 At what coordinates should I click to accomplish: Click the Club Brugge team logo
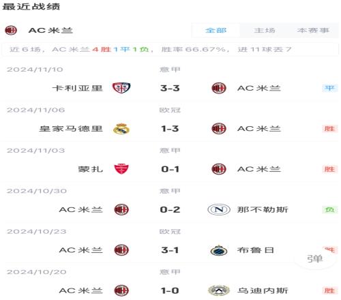[219, 250]
